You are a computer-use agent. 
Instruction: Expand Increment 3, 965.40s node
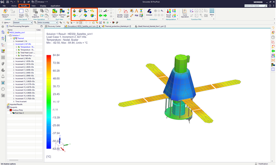(14, 58)
